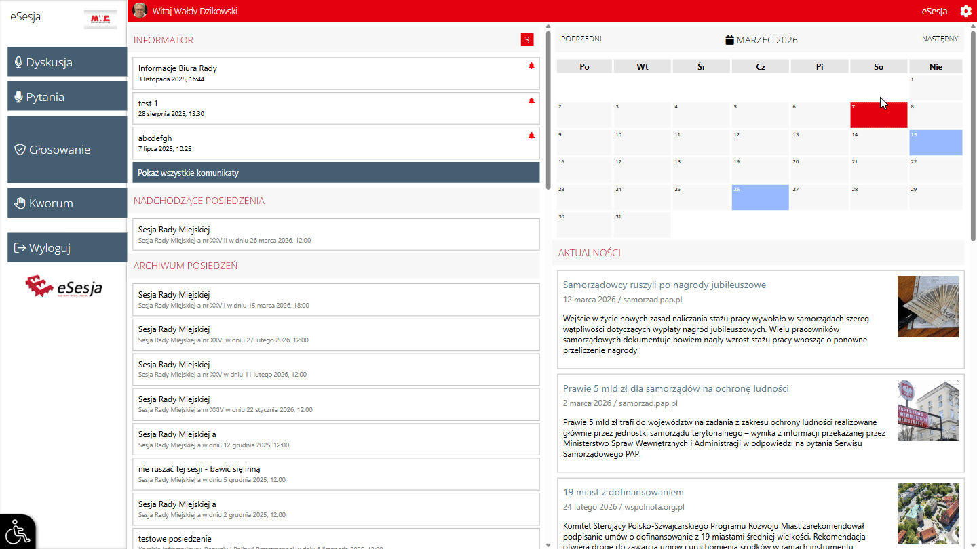Click bell icon on abcdefgh message
The height and width of the screenshot is (549, 977).
(x=531, y=136)
